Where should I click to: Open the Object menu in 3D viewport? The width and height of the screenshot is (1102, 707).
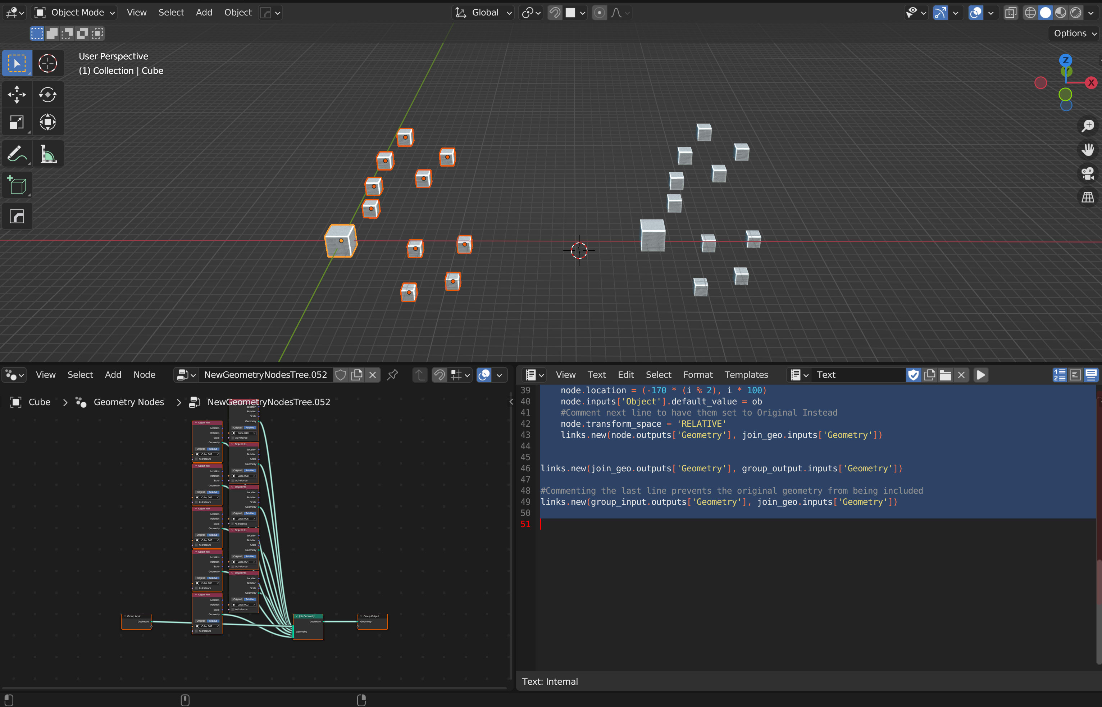pyautogui.click(x=238, y=12)
